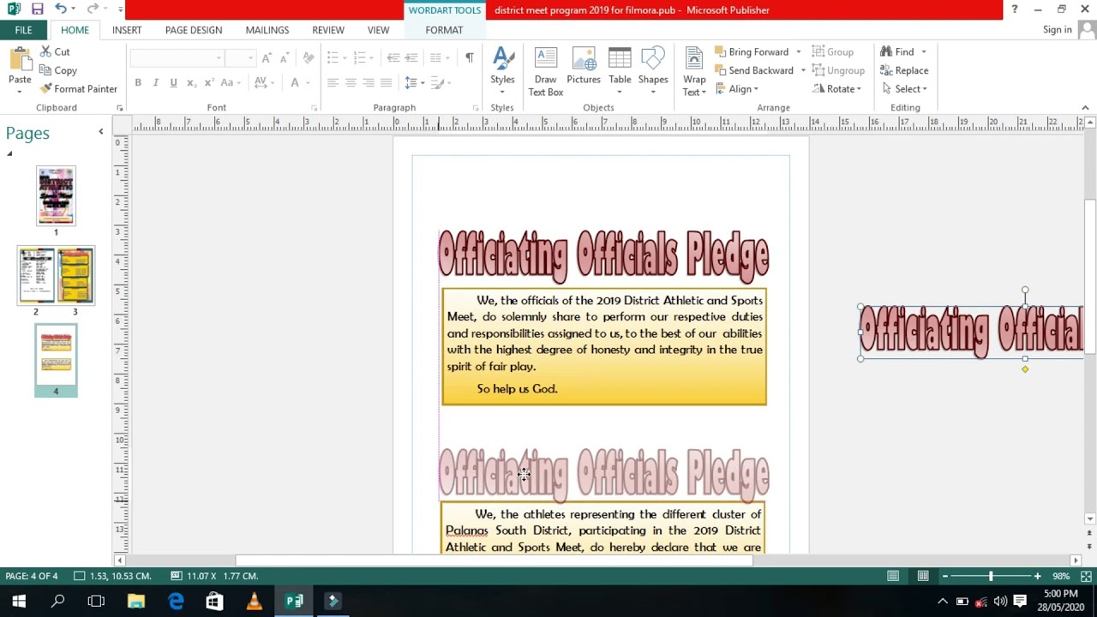Image resolution: width=1097 pixels, height=617 pixels.
Task: Click the Undo arrow in quick access
Action: [60, 9]
